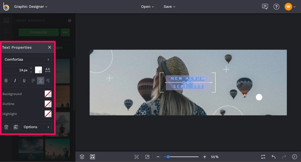
Task: Expand the Comfortaa font selector
Action: click(27, 60)
